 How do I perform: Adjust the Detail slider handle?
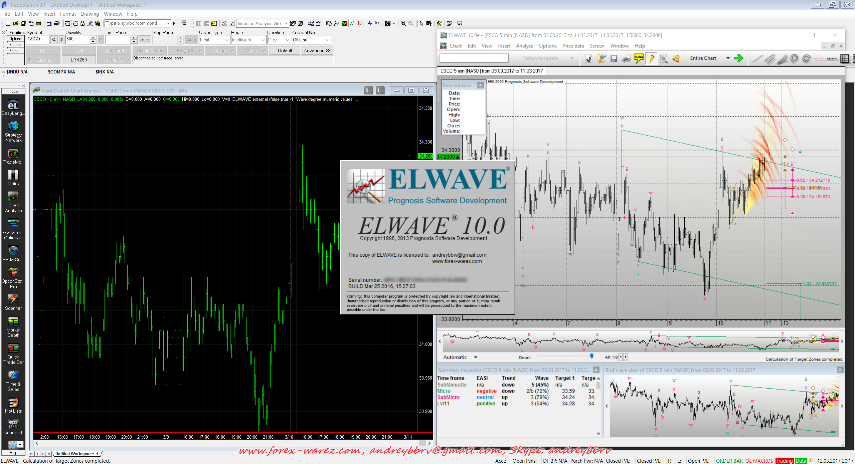[591, 356]
